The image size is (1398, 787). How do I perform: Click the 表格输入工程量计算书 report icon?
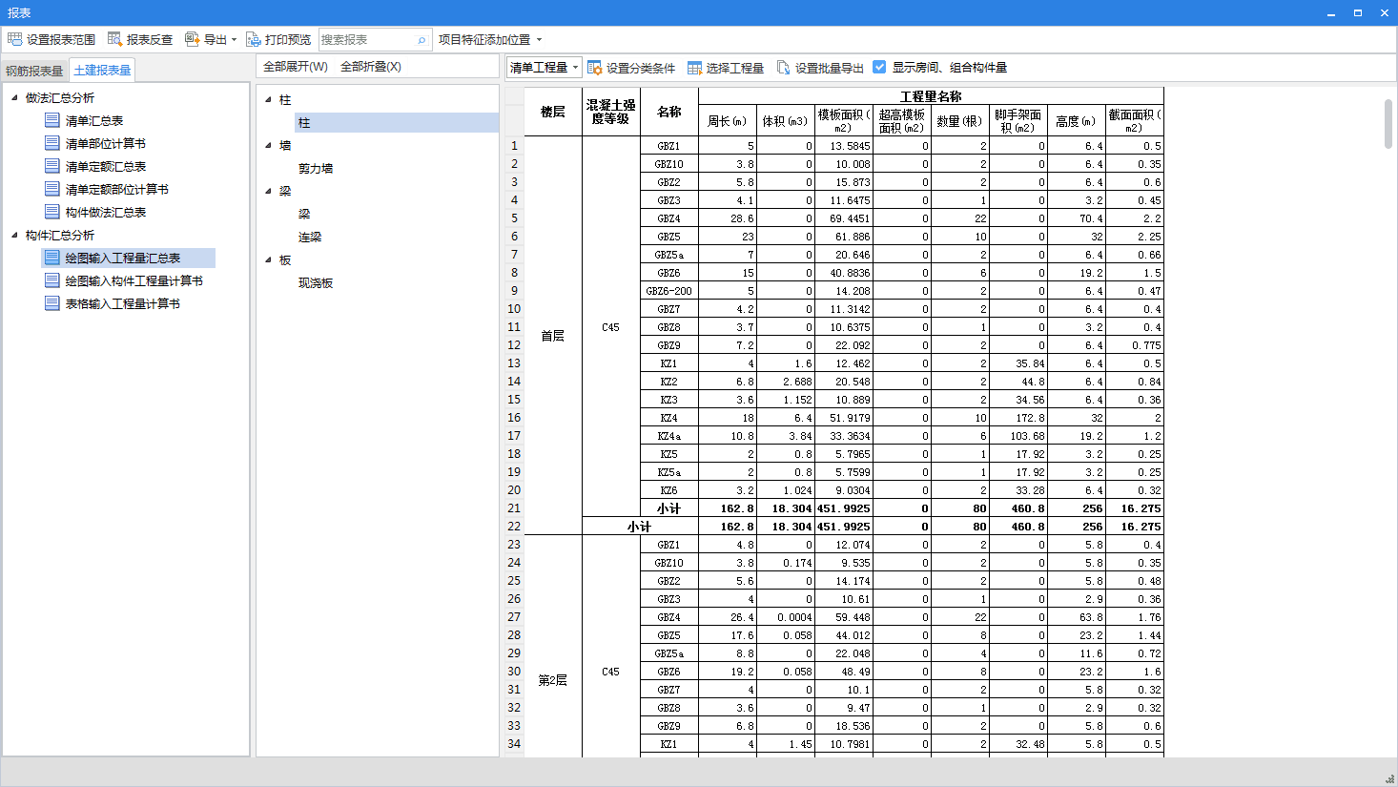point(52,303)
